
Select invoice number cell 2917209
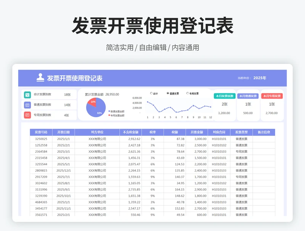click(41, 177)
